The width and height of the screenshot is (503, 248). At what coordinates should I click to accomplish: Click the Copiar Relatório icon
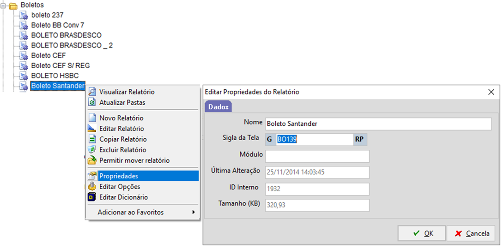click(92, 139)
